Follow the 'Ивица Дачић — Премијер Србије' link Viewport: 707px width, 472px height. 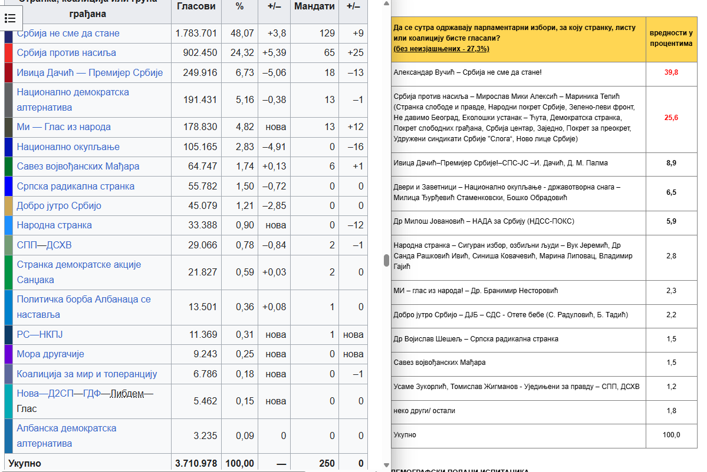90,72
